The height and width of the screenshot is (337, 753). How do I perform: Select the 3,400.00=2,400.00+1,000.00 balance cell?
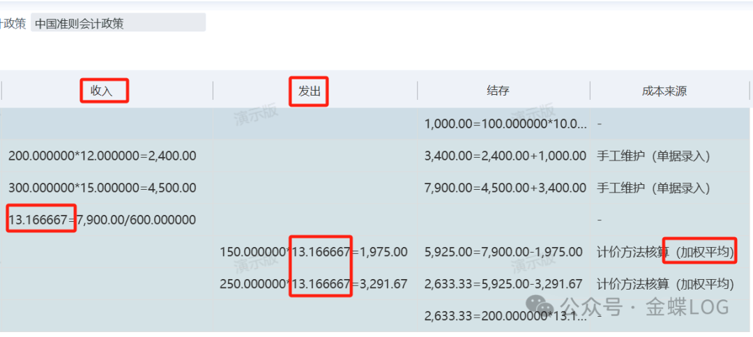(505, 156)
